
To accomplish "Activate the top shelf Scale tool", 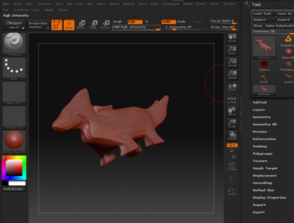I will point(93,25).
